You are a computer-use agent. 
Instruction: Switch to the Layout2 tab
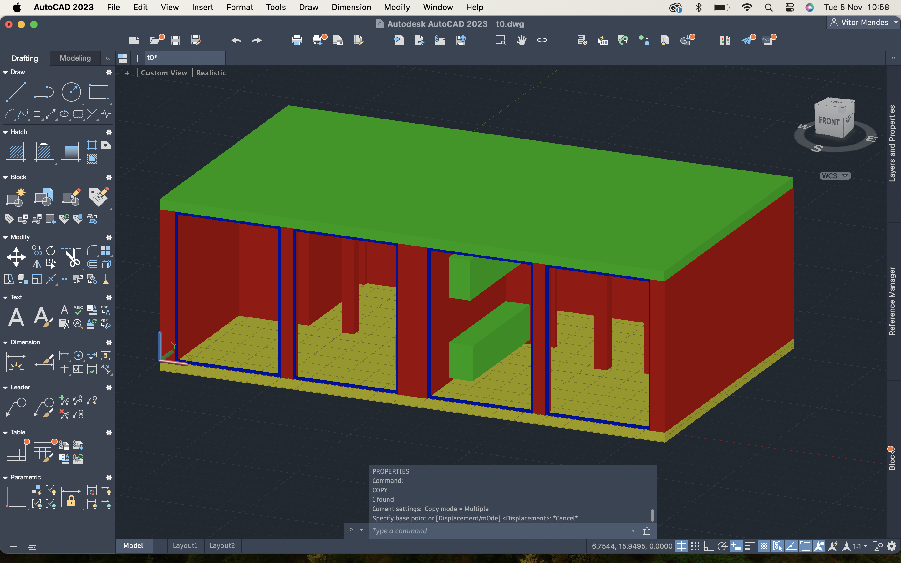coord(222,545)
